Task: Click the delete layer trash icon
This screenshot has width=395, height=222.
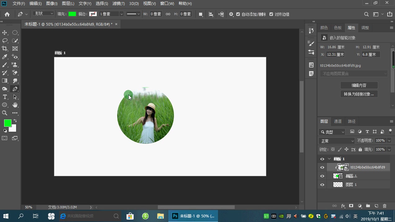Action: point(384,206)
